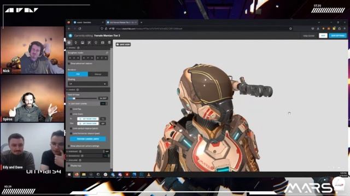Open the Shading dropdown
The height and width of the screenshot is (196, 350).
point(87,84)
